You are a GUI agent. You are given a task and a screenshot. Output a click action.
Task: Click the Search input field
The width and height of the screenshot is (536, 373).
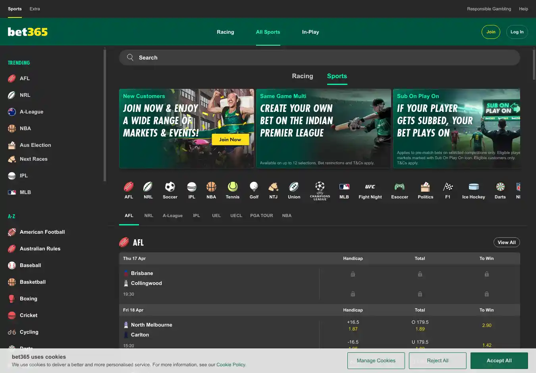(x=319, y=58)
